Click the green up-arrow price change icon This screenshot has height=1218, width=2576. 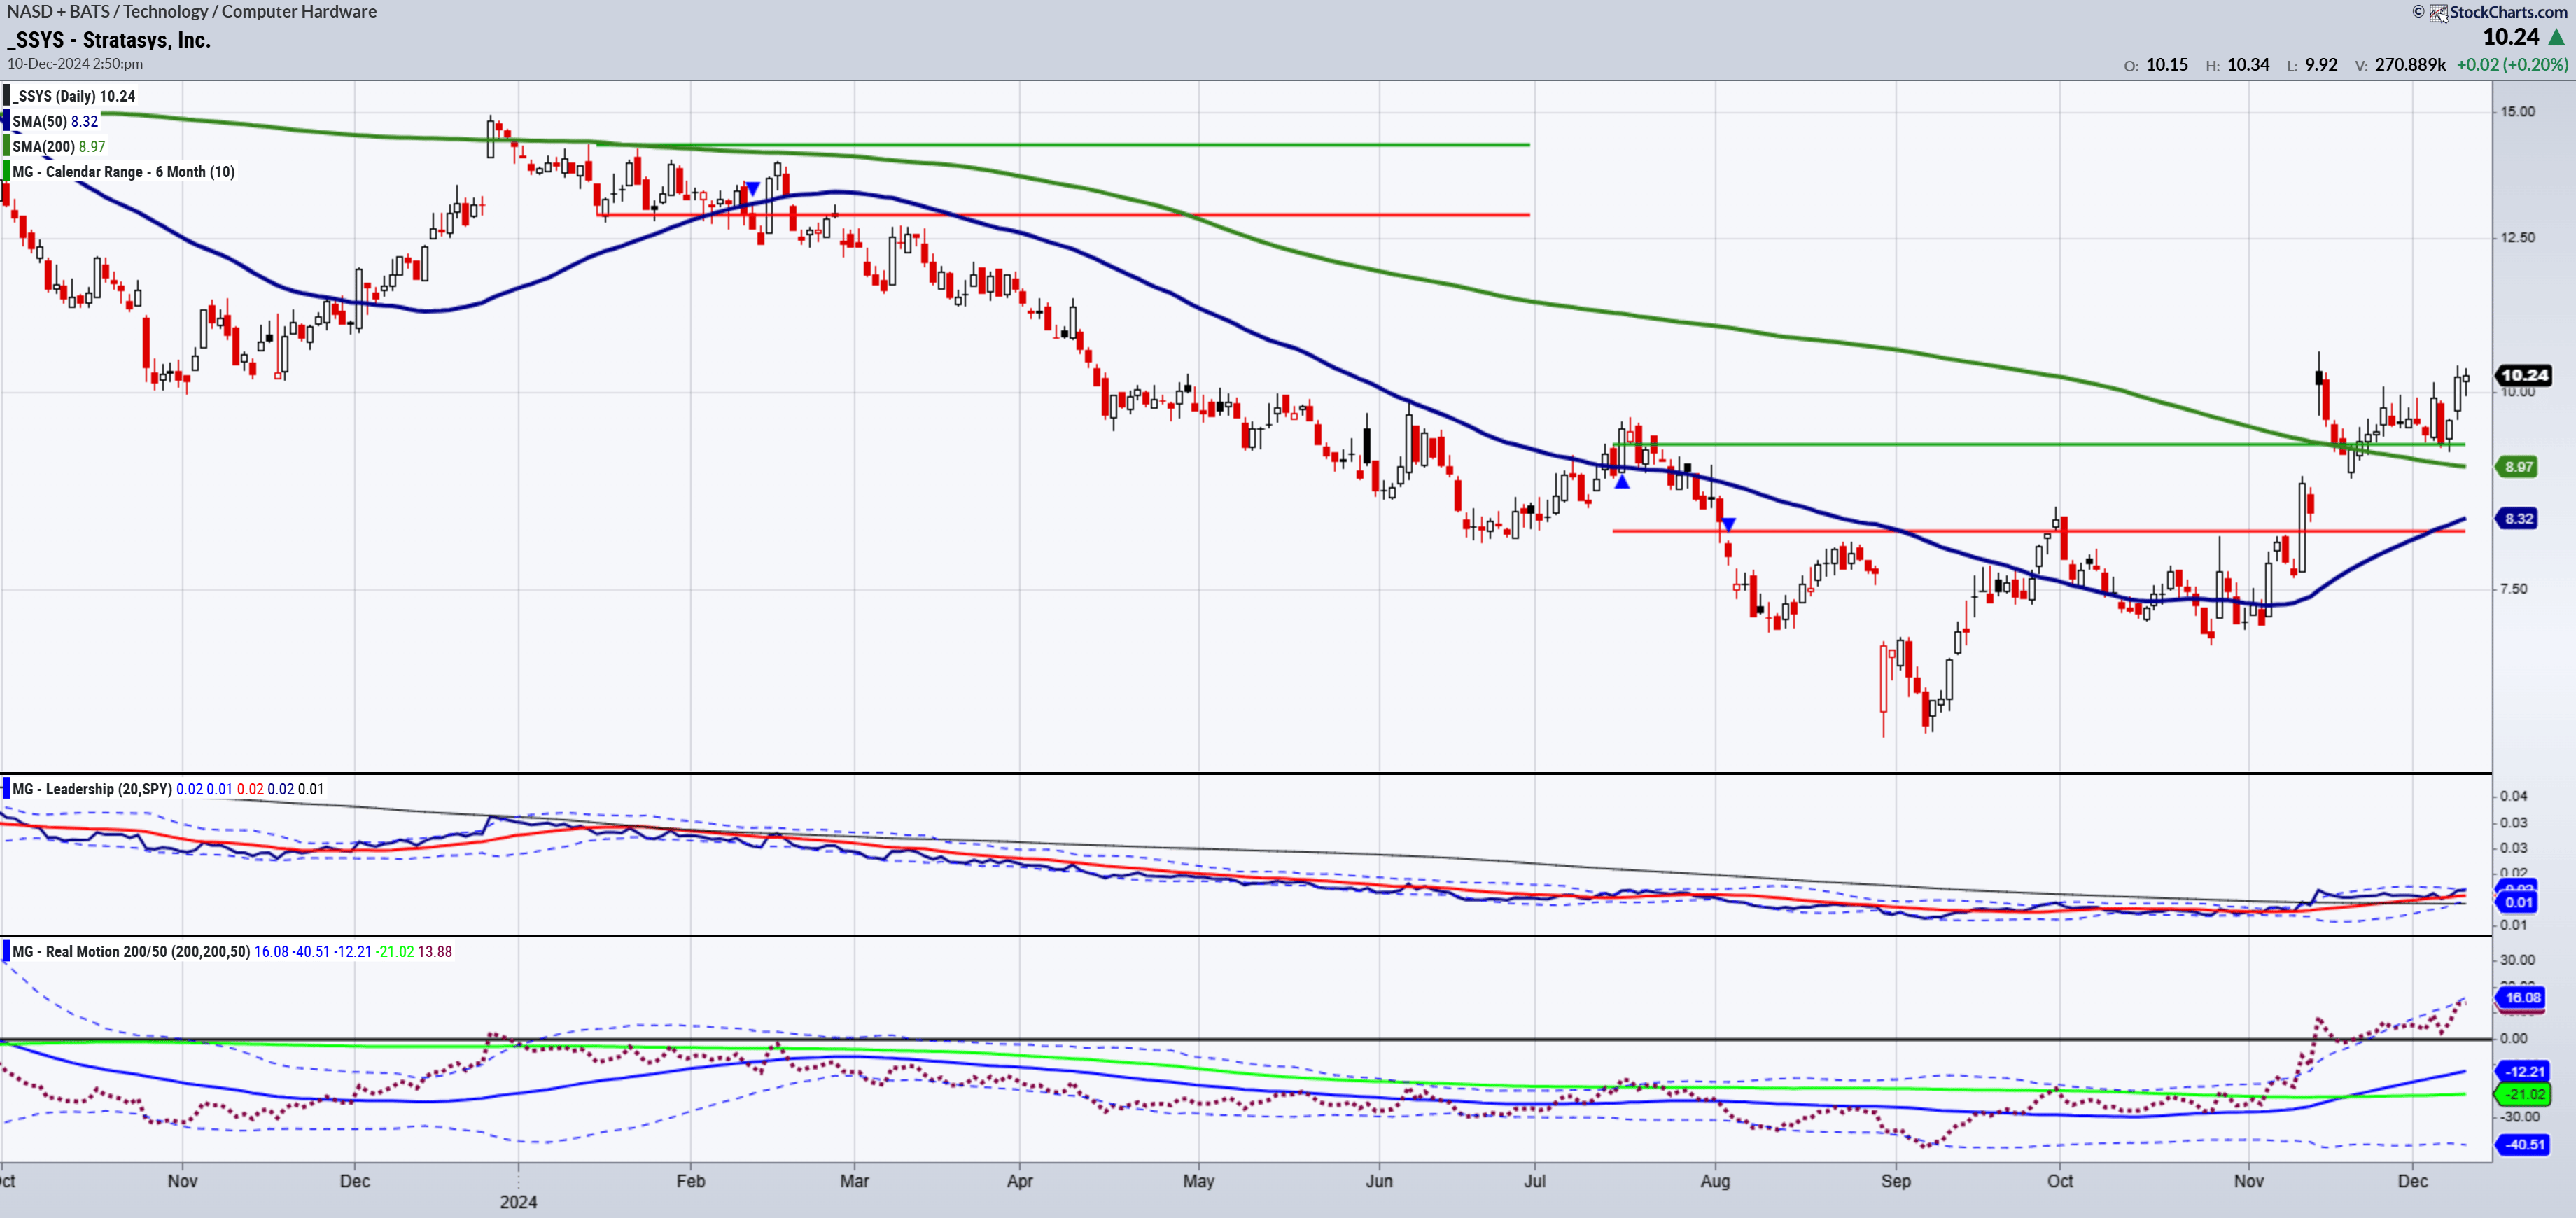pyautogui.click(x=2556, y=37)
